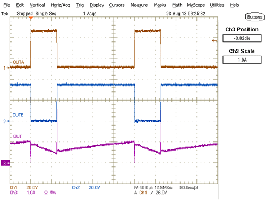Click the Stopped acquisition status text

click(x=24, y=14)
